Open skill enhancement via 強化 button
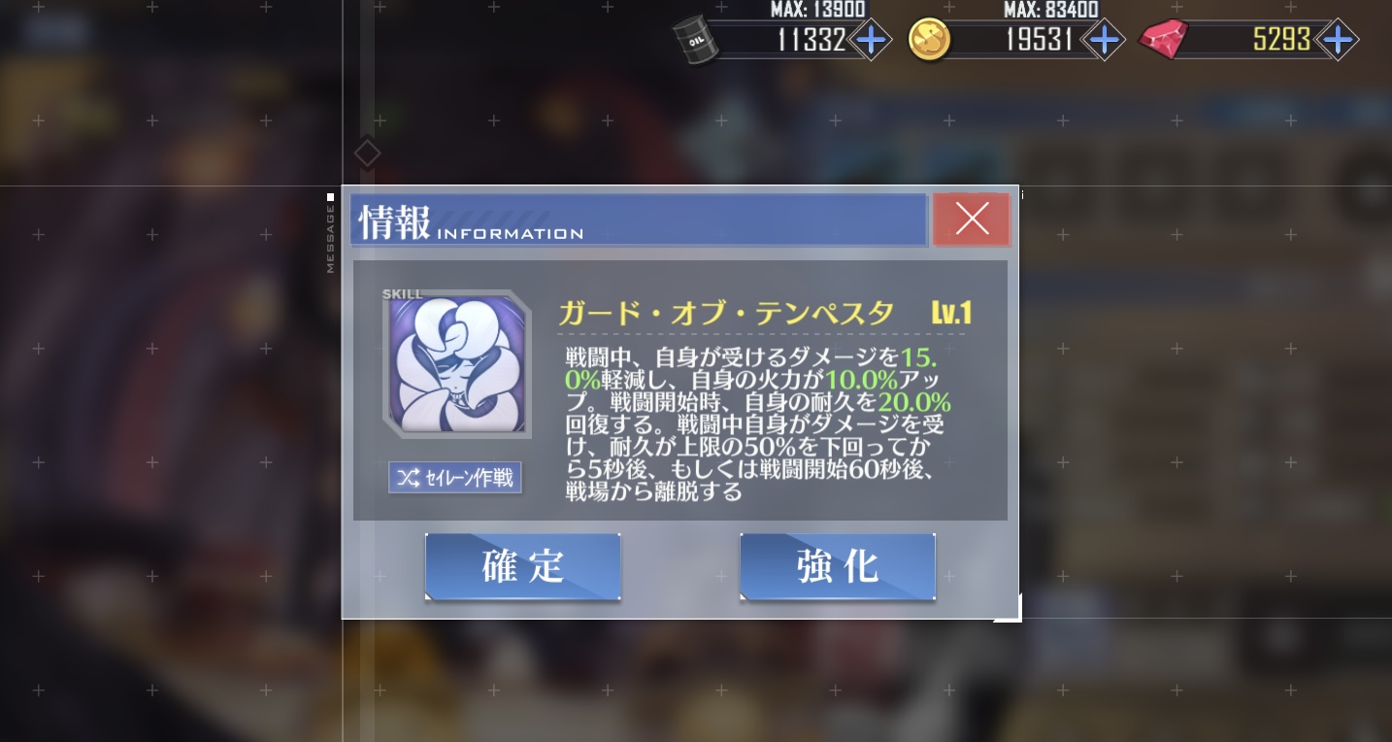The height and width of the screenshot is (742, 1392). tap(837, 566)
